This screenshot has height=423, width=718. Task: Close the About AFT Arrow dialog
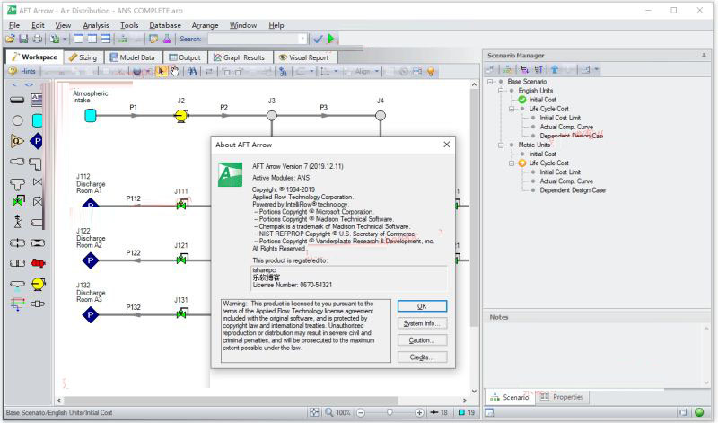[x=446, y=145]
